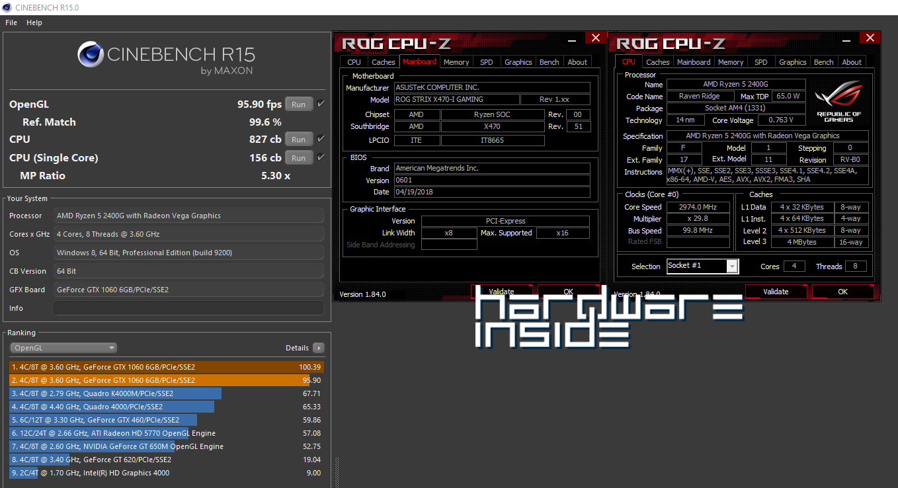This screenshot has width=898, height=488.
Task: Select Quadro 4000 ranking entry
Action: (167, 407)
